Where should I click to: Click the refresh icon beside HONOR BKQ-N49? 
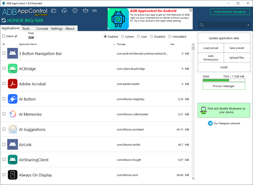pos(3,21)
